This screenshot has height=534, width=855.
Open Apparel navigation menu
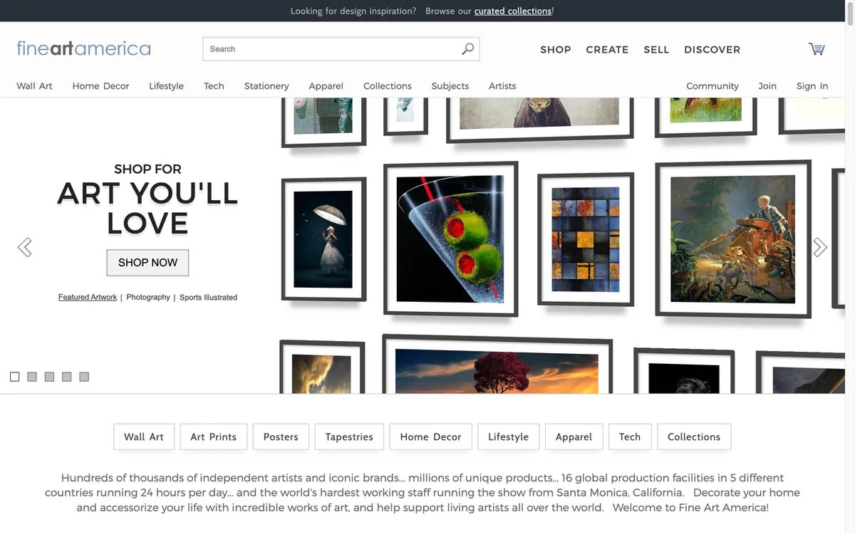point(326,86)
